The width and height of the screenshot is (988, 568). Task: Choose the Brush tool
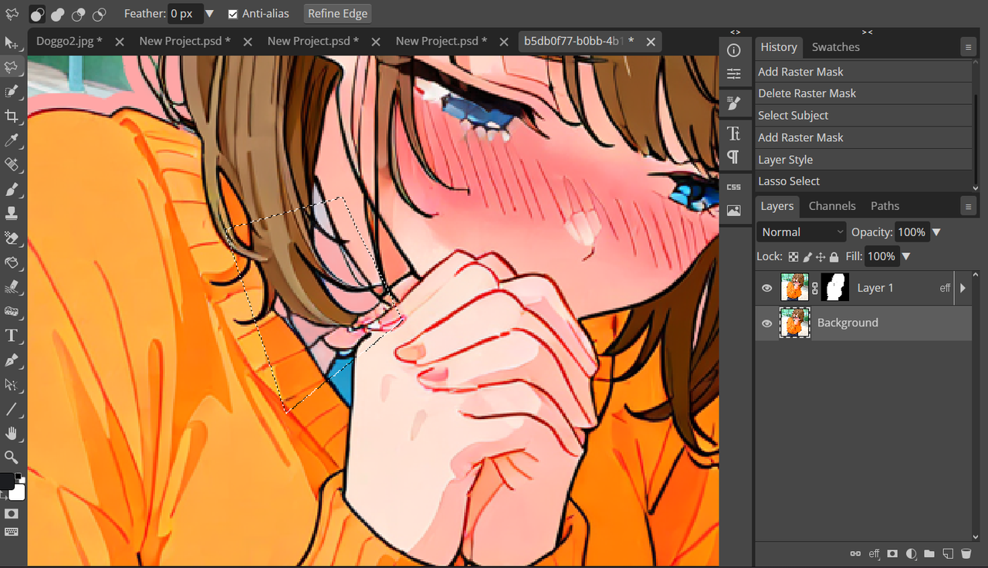click(x=12, y=189)
